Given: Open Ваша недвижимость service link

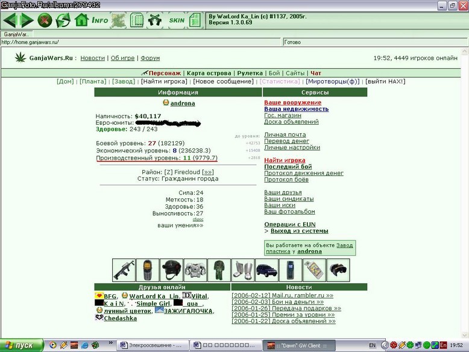Looking at the screenshot, I should pyautogui.click(x=296, y=109).
